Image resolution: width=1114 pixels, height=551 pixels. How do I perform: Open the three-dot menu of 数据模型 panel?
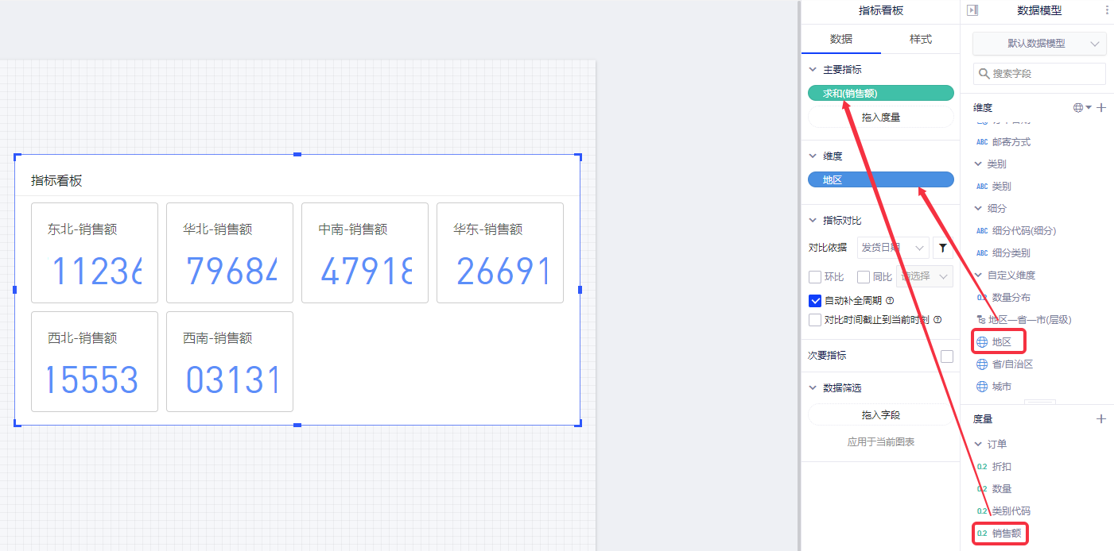point(1107,10)
